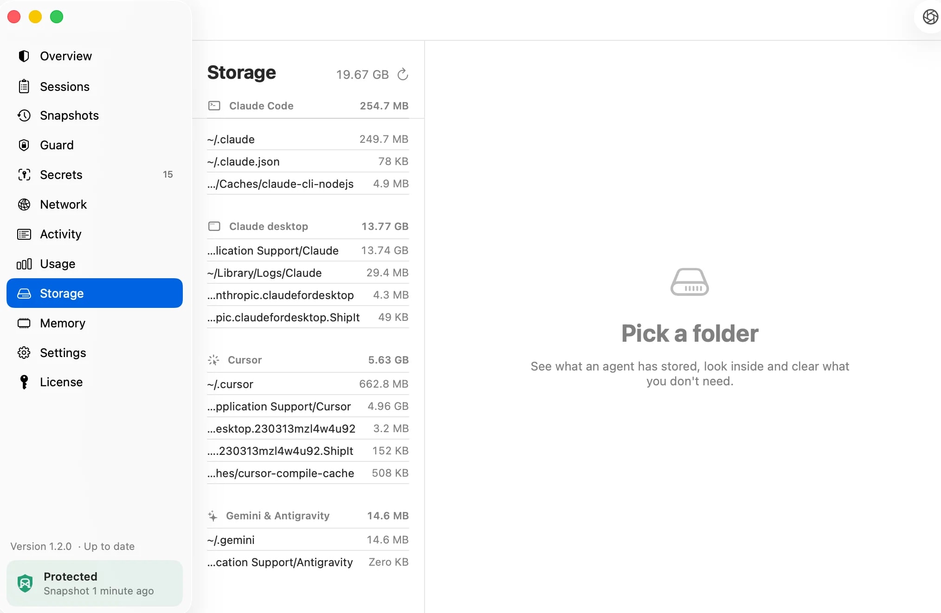Screen dimensions: 941x613
Task: Select the ~/.claude folder row
Action: 308,139
